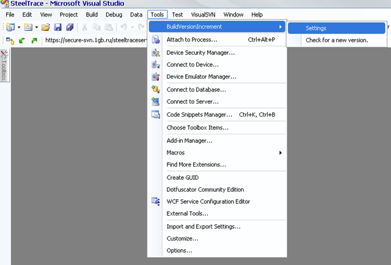Image resolution: width=391 pixels, height=265 pixels.
Task: Open Options menu item
Action: tap(217, 250)
